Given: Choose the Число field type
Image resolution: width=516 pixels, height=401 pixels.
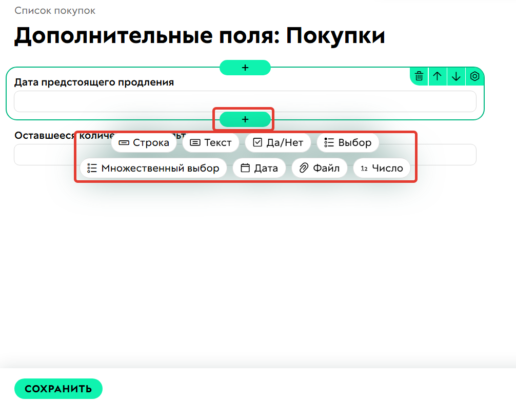Looking at the screenshot, I should [x=382, y=168].
